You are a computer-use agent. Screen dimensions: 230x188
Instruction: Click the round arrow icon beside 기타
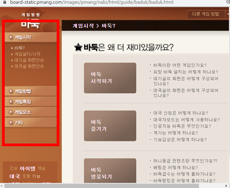click(11, 122)
